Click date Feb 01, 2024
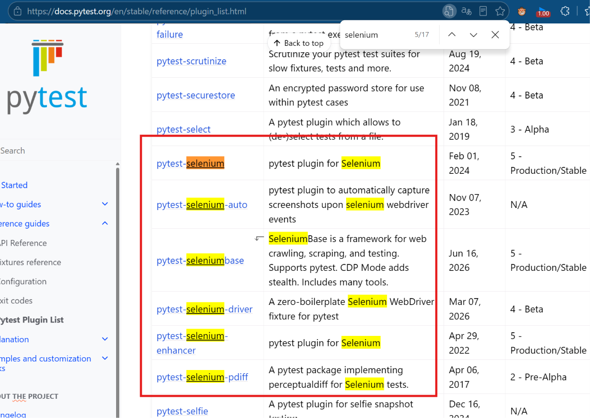590x418 pixels. [464, 163]
